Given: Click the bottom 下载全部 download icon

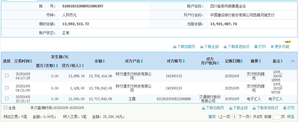Looking at the screenshot, I should coord(231,108).
